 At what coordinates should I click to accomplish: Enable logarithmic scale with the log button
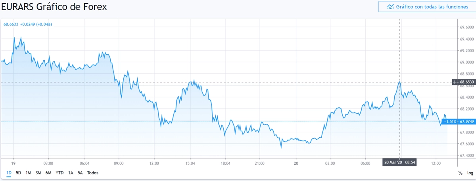pyautogui.click(x=470, y=173)
